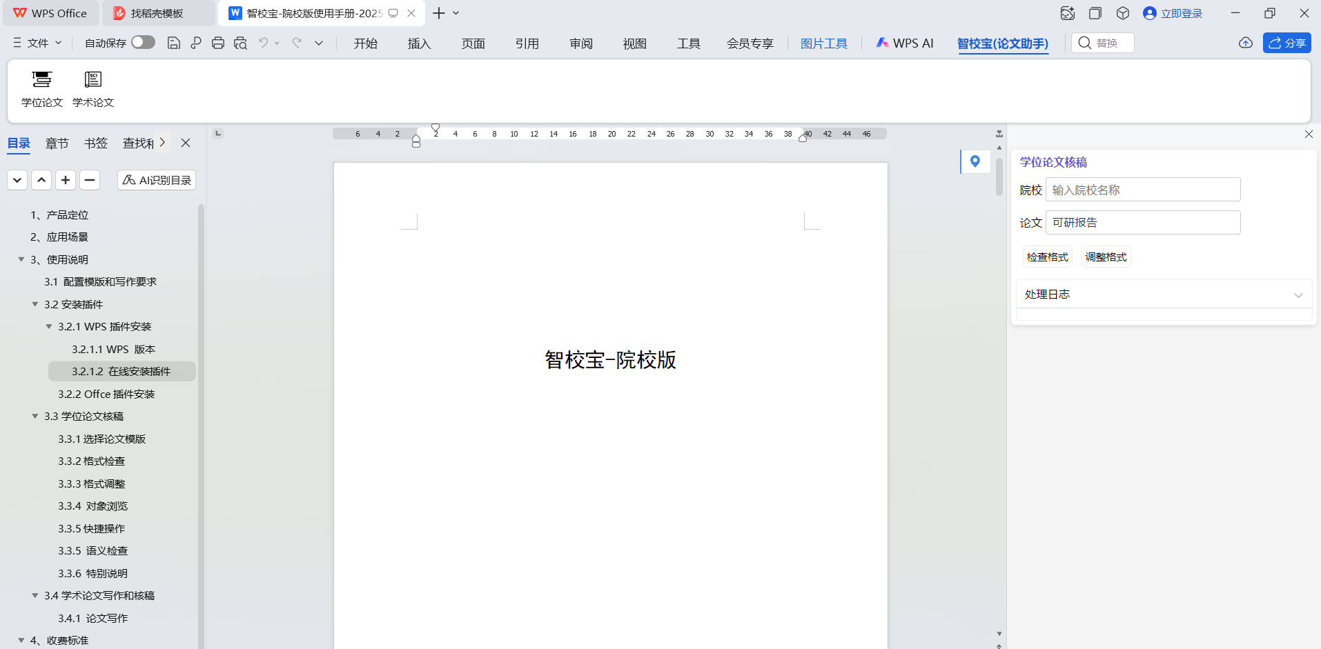Click the AI识别目录 button
The width and height of the screenshot is (1321, 649).
click(157, 180)
